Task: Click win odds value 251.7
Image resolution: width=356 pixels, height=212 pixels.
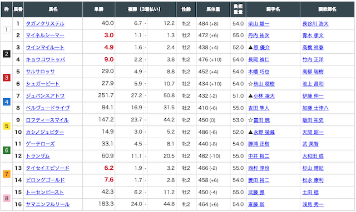Action: click(x=106, y=95)
